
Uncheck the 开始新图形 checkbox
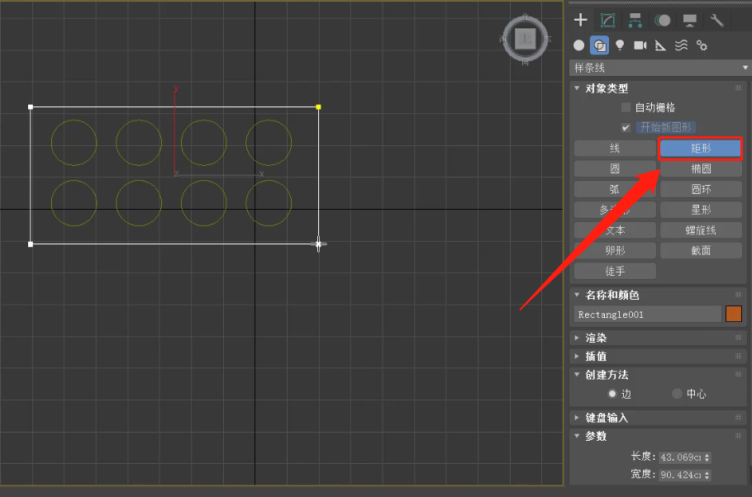tap(626, 127)
